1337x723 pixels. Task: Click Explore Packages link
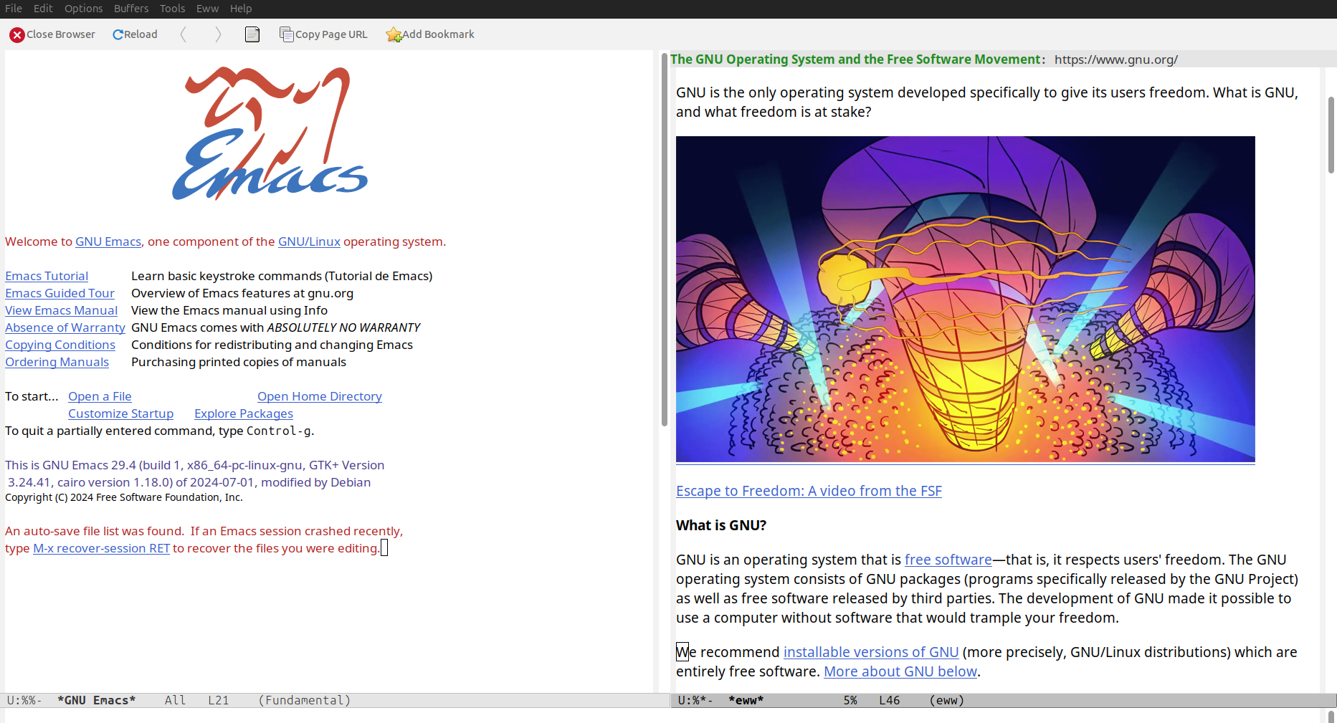coord(244,413)
